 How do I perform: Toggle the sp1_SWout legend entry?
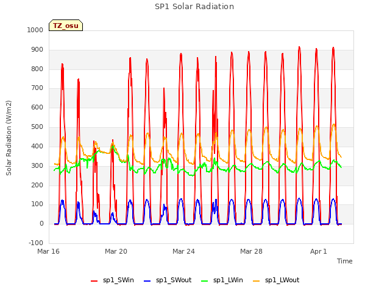[168, 280]
